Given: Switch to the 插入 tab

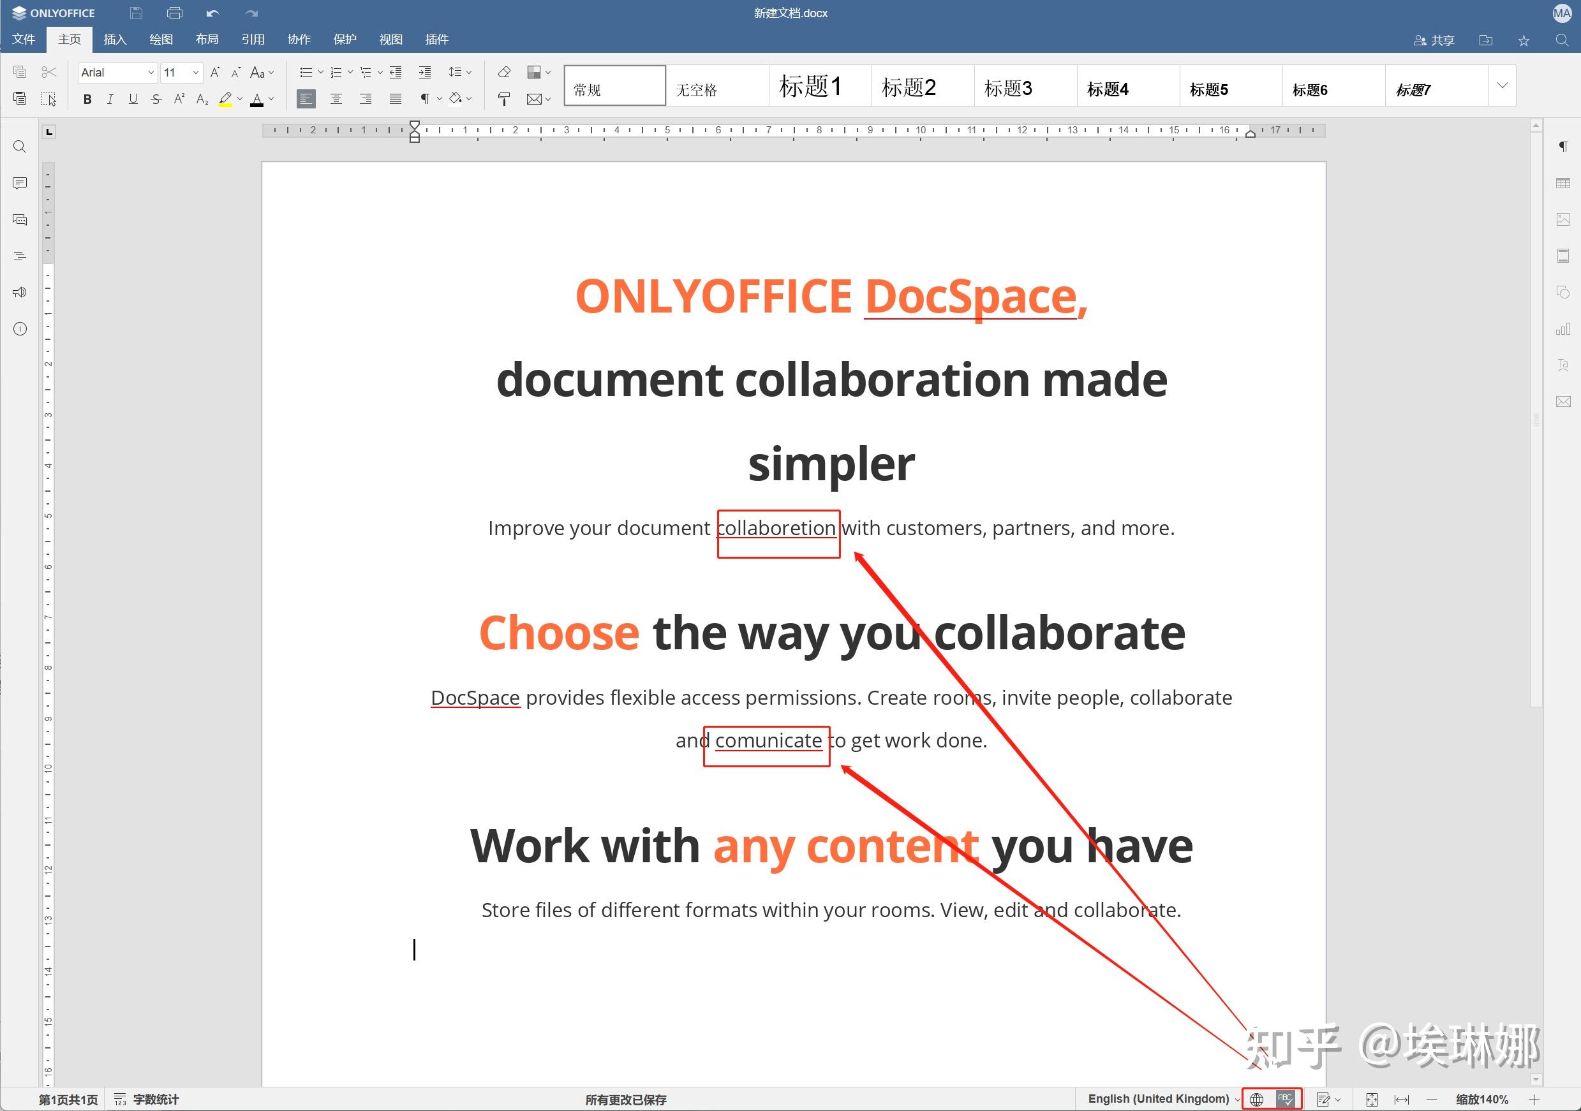Looking at the screenshot, I should point(115,40).
